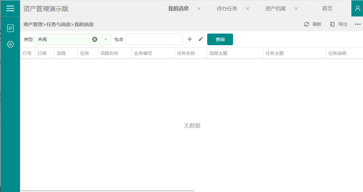363x192 pixels.
Task: Open the settings gear in sidebar
Action: point(10,44)
